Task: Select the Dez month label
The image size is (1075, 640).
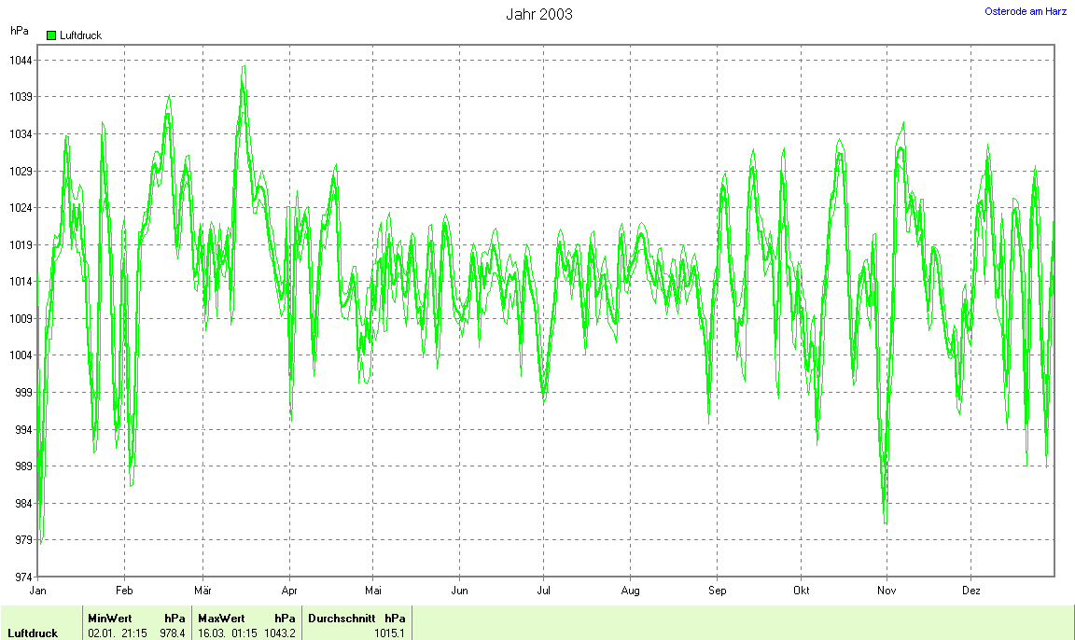Action: [x=971, y=591]
